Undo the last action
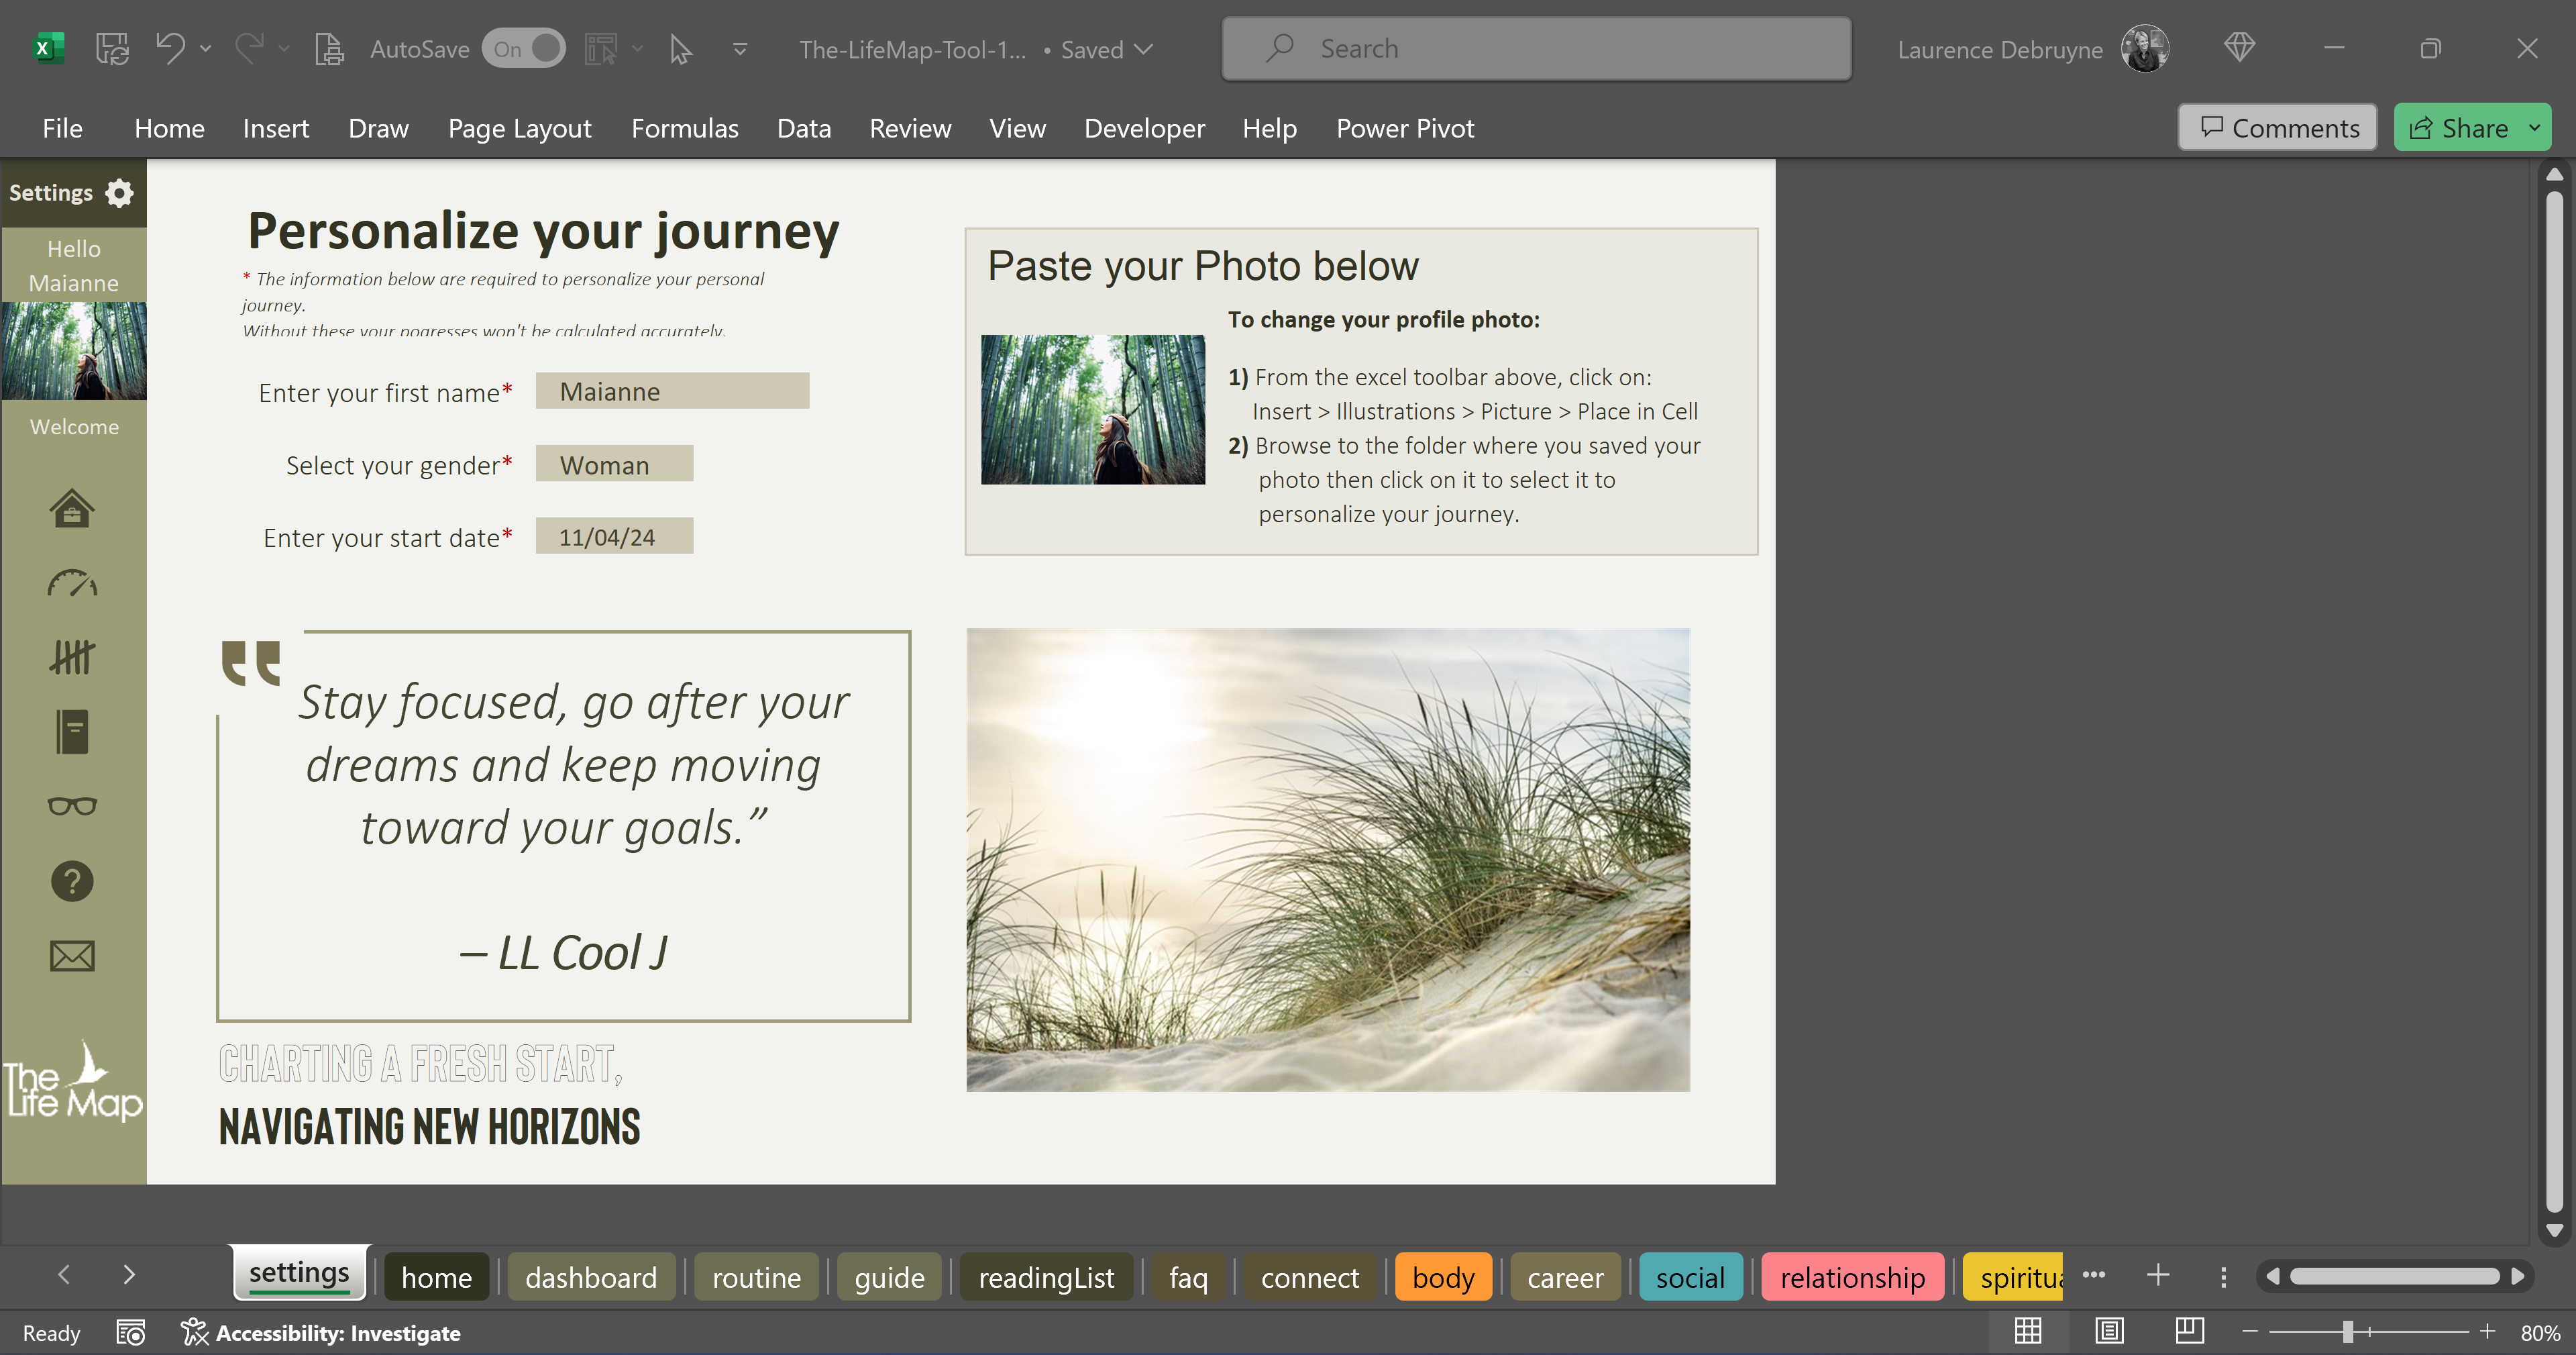The width and height of the screenshot is (2576, 1355). [171, 48]
